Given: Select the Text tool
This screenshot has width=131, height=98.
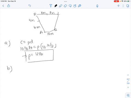Looking at the screenshot, I should click(x=51, y=6).
